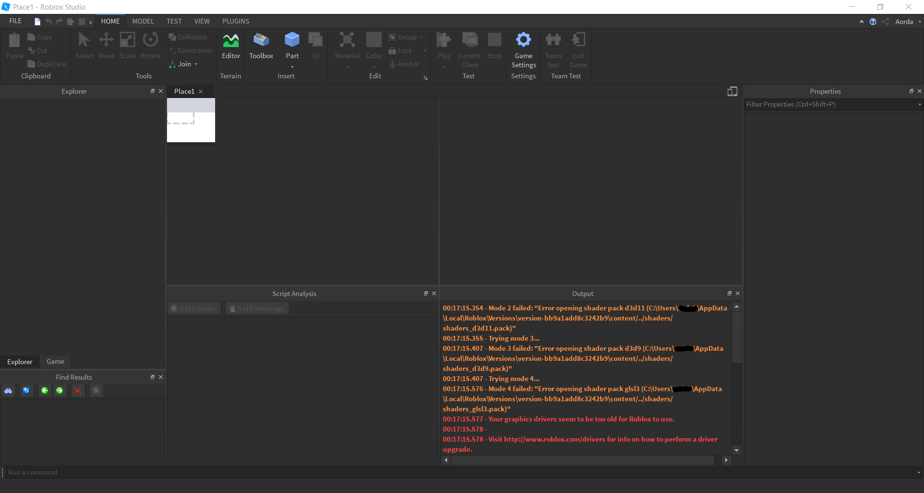Collapse the ribbon with the up arrow
The width and height of the screenshot is (924, 493).
tap(861, 22)
